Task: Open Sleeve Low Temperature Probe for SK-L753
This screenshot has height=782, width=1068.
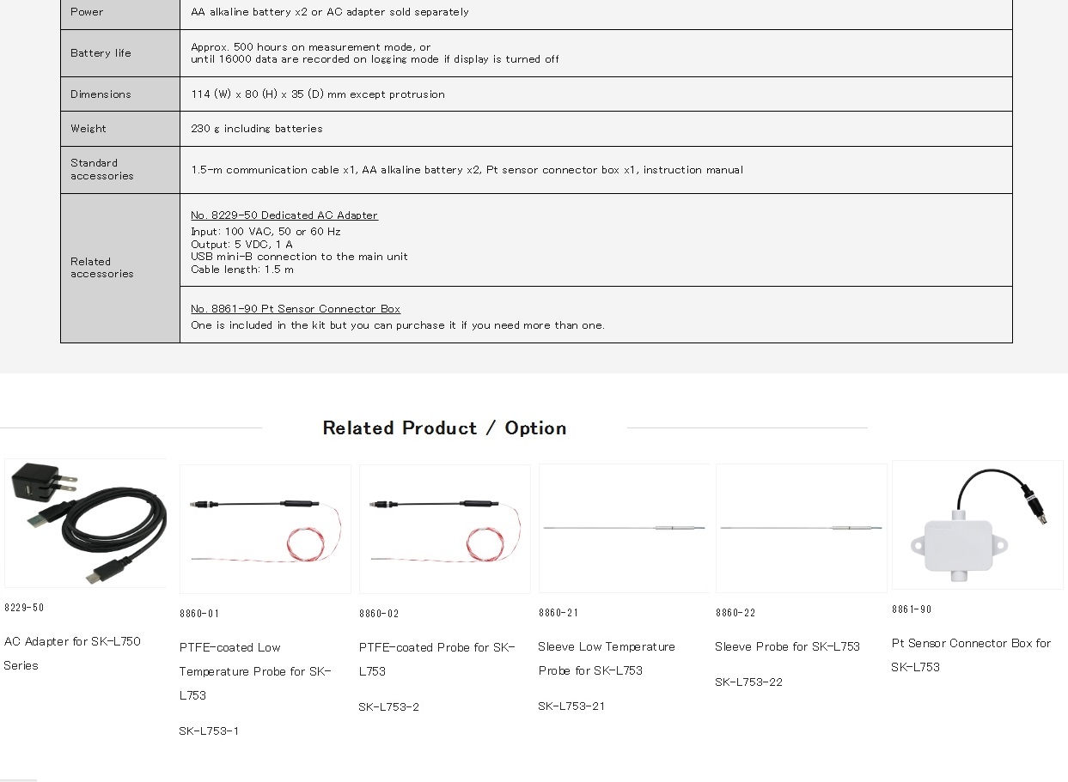Action: (607, 658)
